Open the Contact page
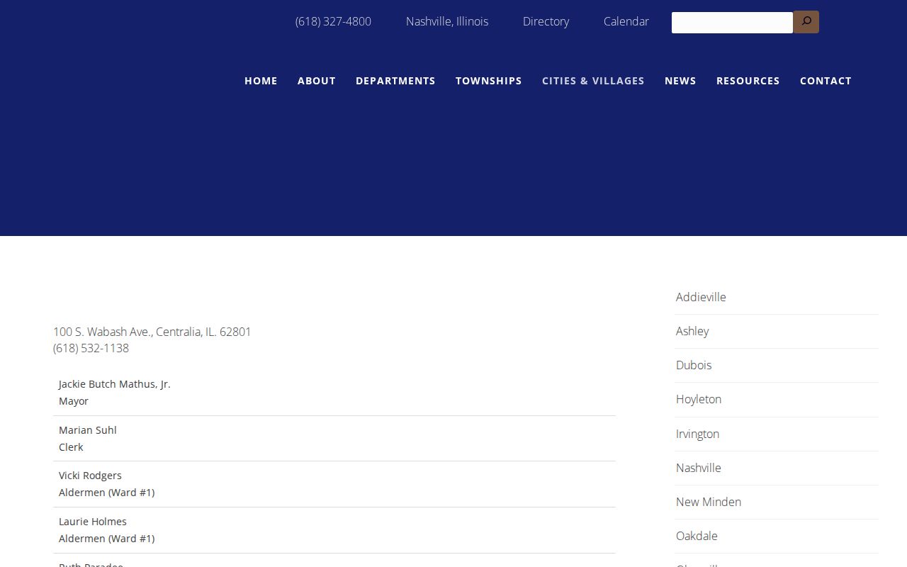907x567 pixels. pos(826,81)
